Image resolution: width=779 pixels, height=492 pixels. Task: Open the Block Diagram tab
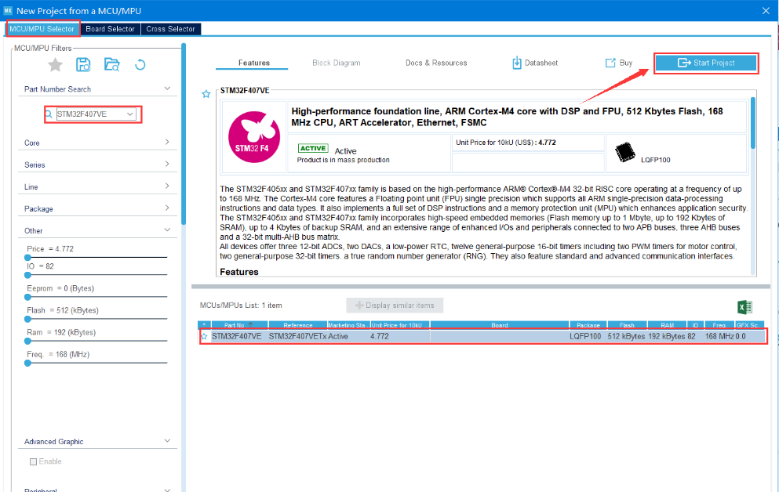(337, 63)
